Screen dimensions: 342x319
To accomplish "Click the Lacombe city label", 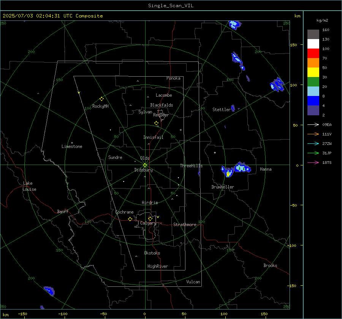I will tap(164, 95).
